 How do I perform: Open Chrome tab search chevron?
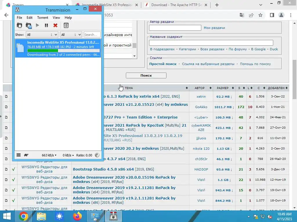point(261,5)
